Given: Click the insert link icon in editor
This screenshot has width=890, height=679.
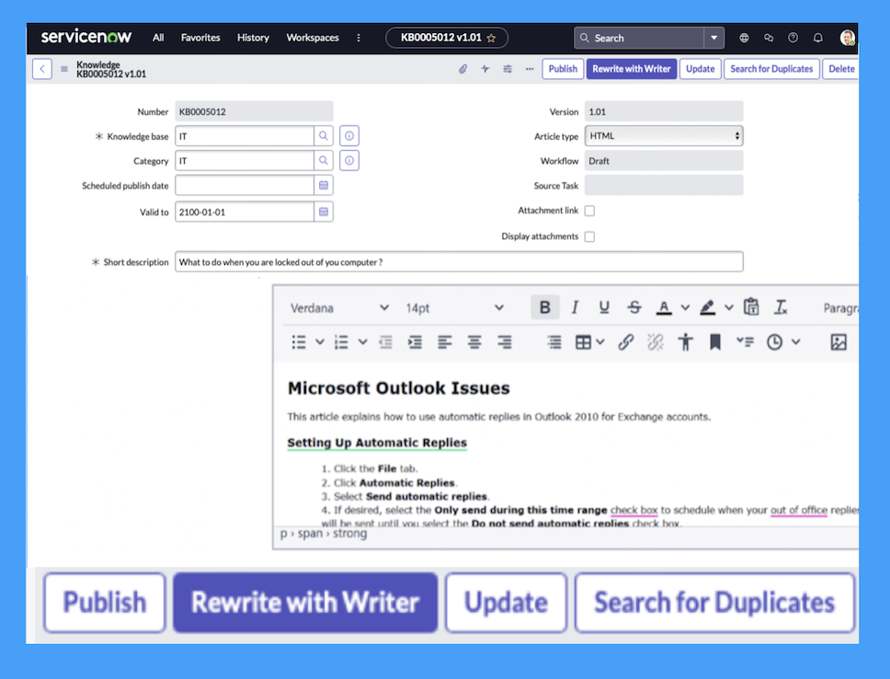Looking at the screenshot, I should pyautogui.click(x=625, y=342).
